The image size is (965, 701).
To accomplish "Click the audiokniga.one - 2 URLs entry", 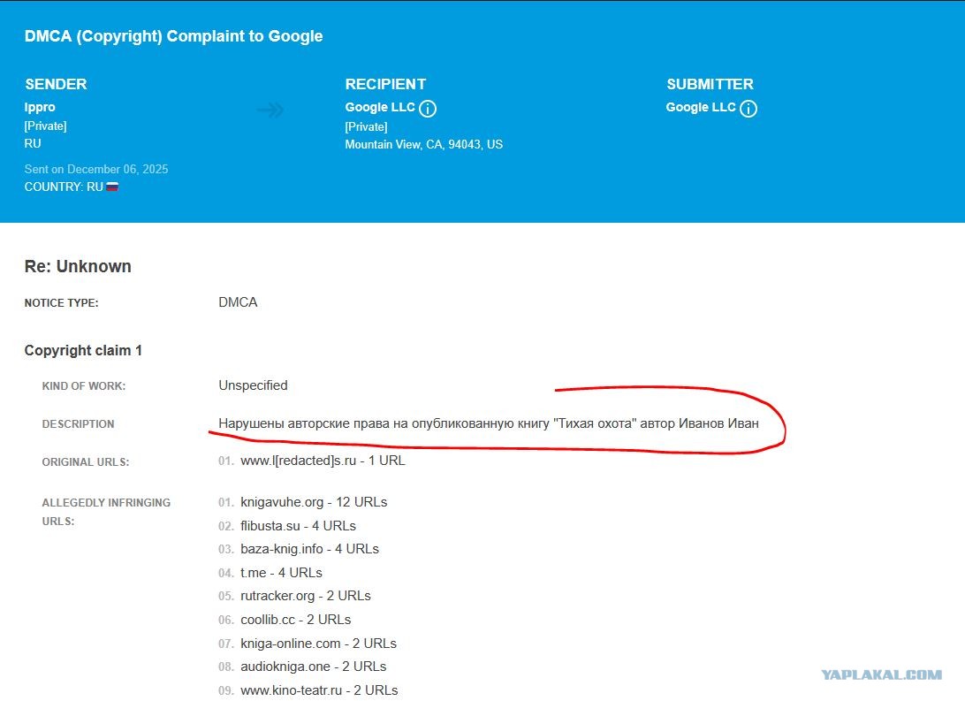I will (313, 667).
